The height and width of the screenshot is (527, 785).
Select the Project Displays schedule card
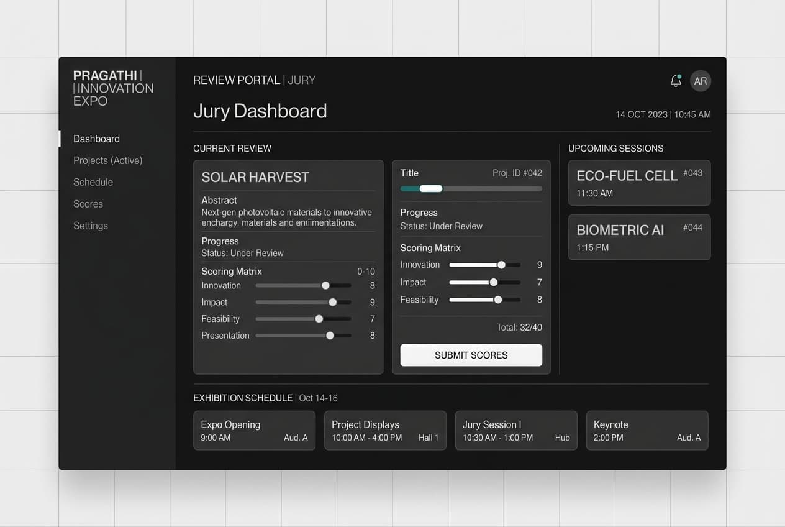click(385, 430)
